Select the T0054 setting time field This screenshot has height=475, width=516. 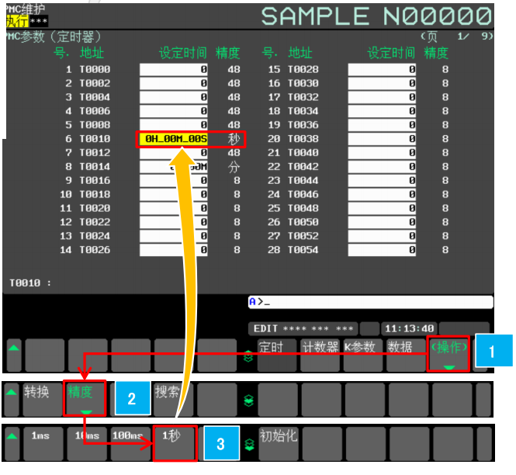(x=382, y=250)
